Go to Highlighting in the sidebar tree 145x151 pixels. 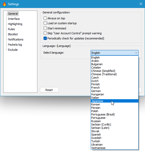pos(15,24)
